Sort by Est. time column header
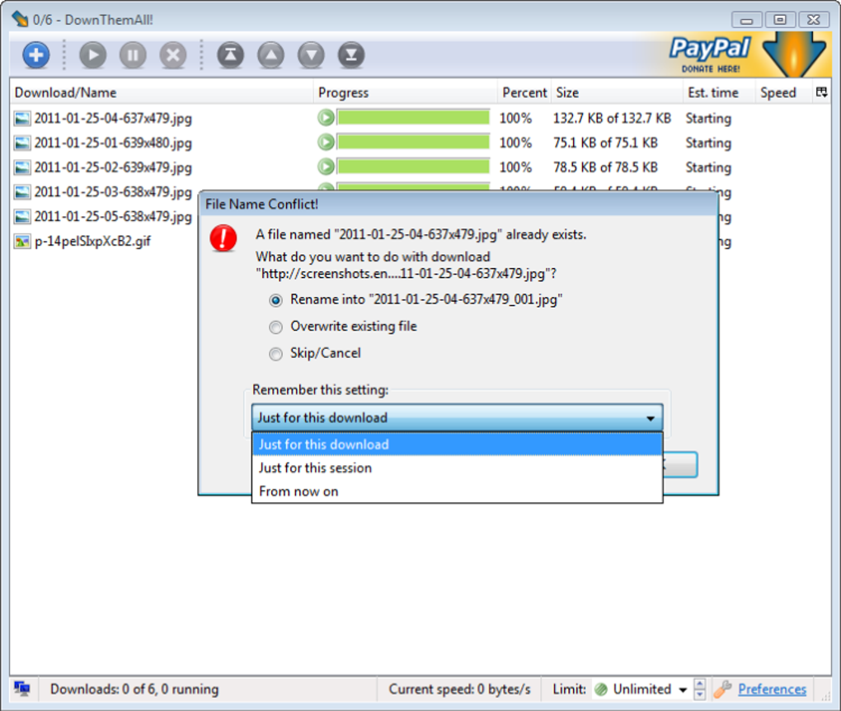 click(x=719, y=92)
